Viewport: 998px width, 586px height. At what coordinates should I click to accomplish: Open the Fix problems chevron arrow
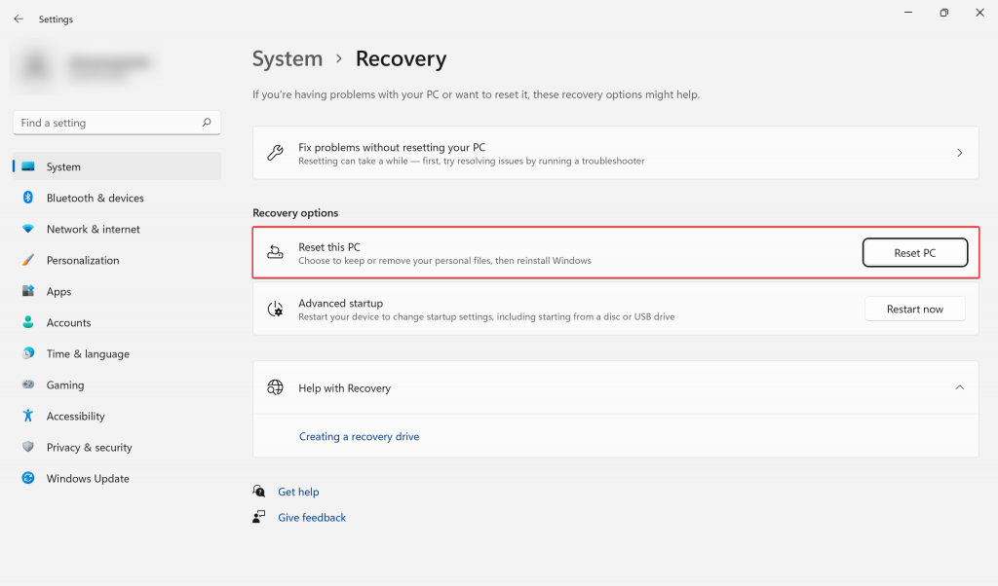point(960,153)
